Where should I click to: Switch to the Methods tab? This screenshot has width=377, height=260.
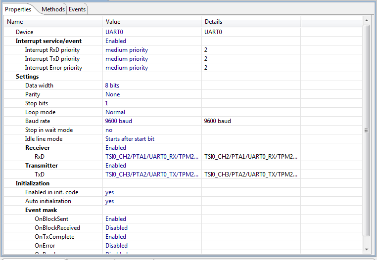click(x=53, y=9)
